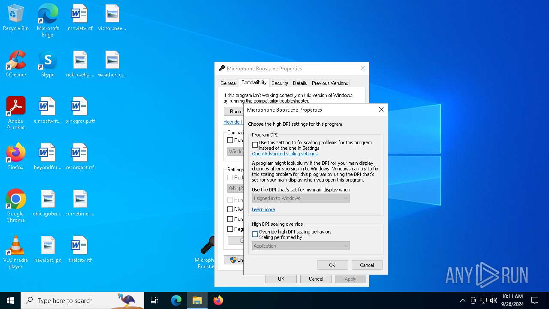Open the clock and date in the taskbar
The image size is (549, 309).
coord(513,300)
